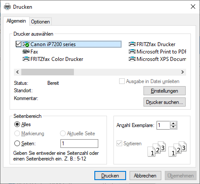Select Microsoft Print to PDF printer icon
200x184 pixels.
tap(132, 51)
